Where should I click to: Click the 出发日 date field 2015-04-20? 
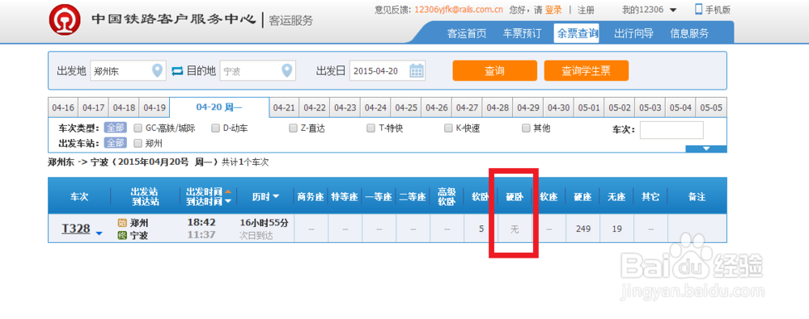[388, 70]
